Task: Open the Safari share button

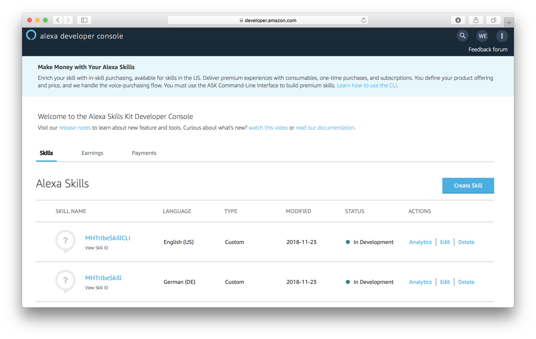Action: [x=476, y=20]
